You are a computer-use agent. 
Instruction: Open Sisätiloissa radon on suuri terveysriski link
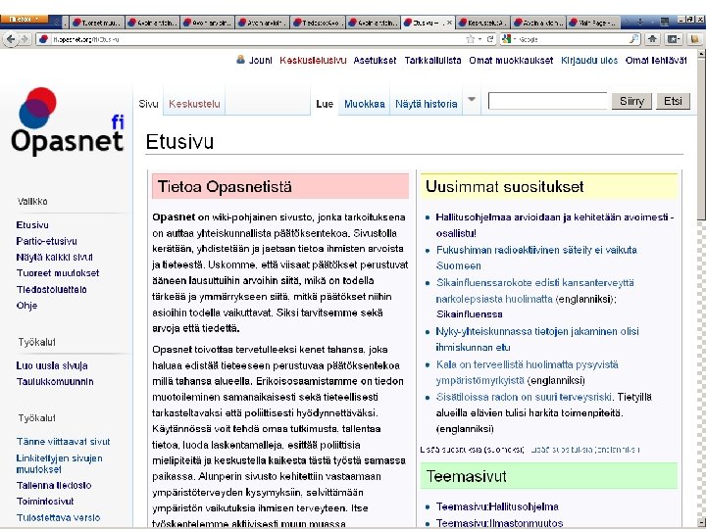(x=524, y=397)
